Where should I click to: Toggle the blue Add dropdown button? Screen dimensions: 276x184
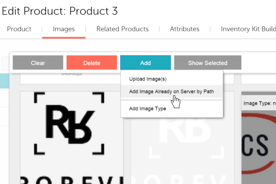(145, 63)
